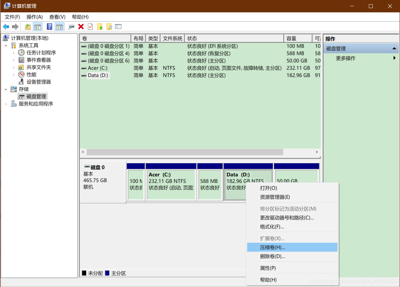Screen dimensions: 400x287
Task: Click the Back arrow toolbar icon
Action: coord(6,27)
